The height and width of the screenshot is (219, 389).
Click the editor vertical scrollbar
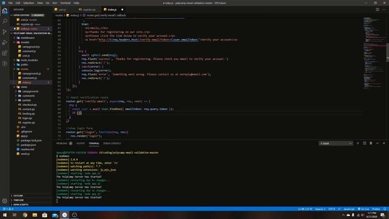coord(388,52)
